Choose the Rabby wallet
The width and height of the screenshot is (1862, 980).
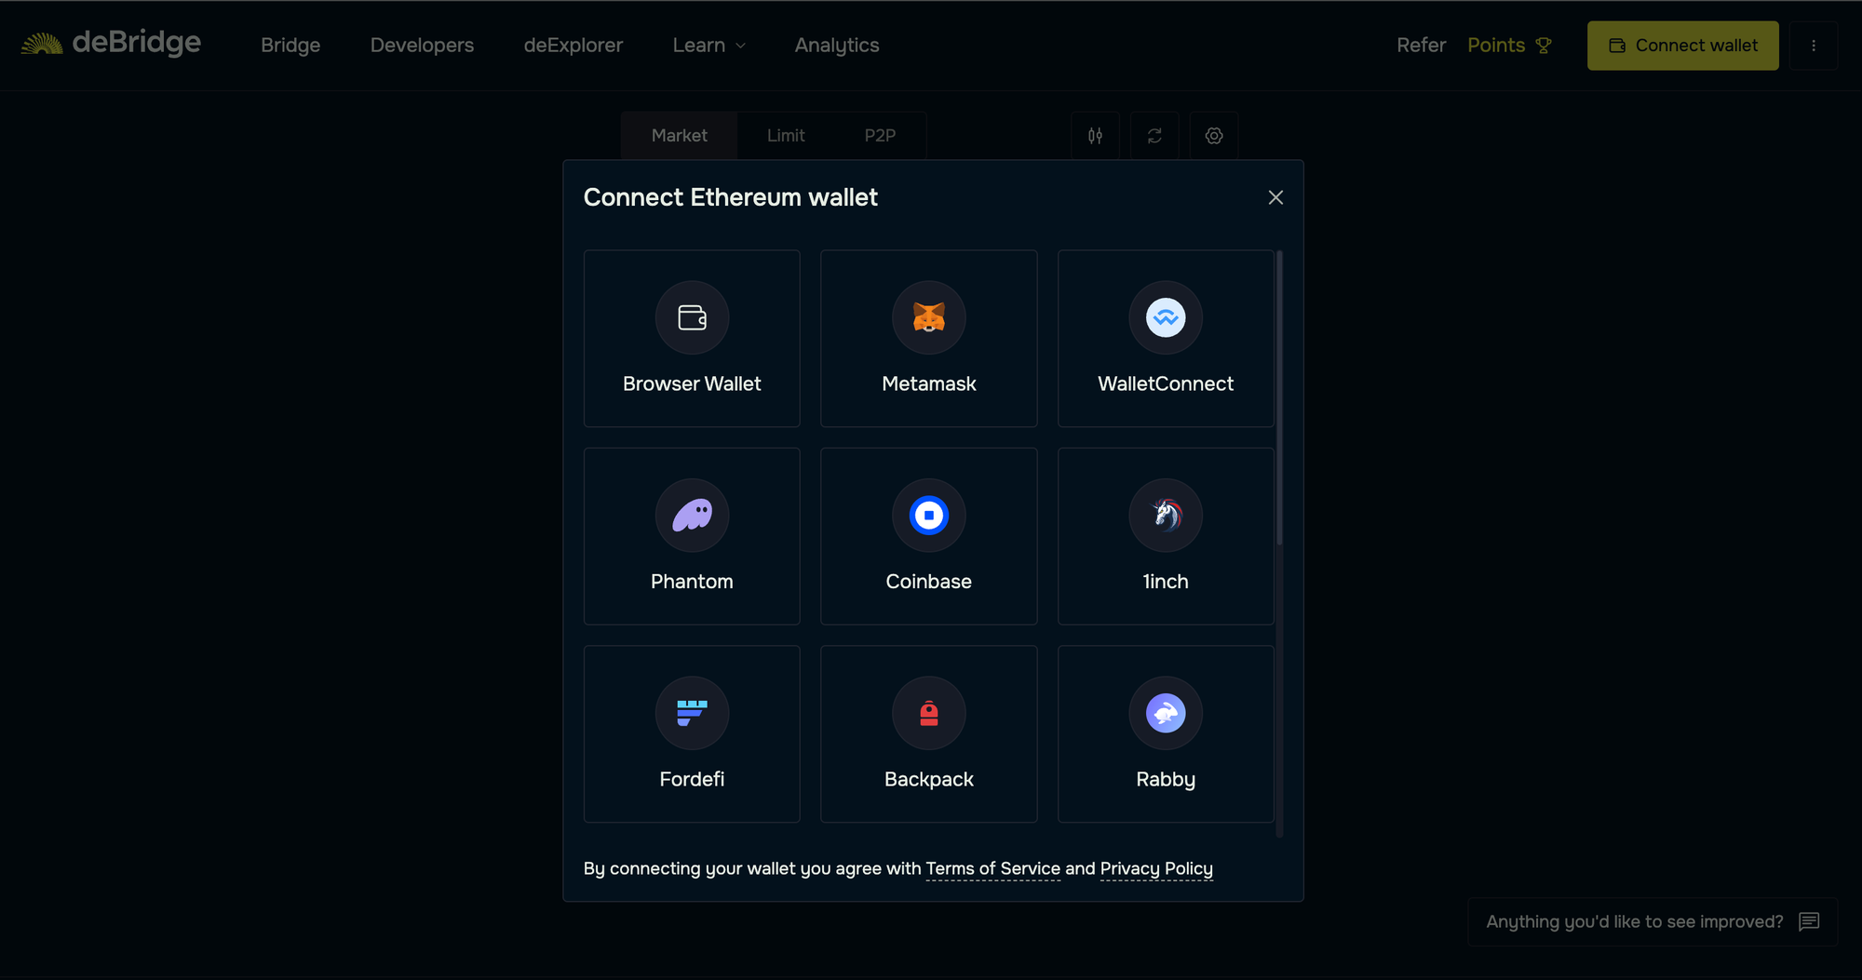click(x=1165, y=733)
